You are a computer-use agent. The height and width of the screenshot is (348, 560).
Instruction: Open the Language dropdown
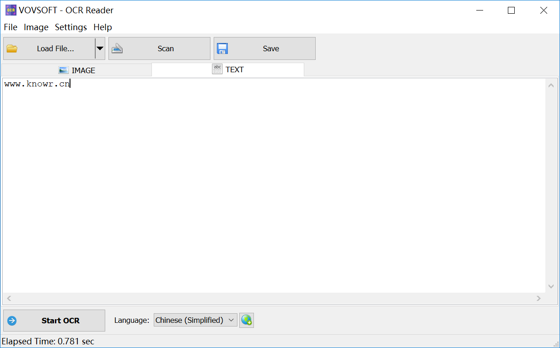[x=195, y=320]
